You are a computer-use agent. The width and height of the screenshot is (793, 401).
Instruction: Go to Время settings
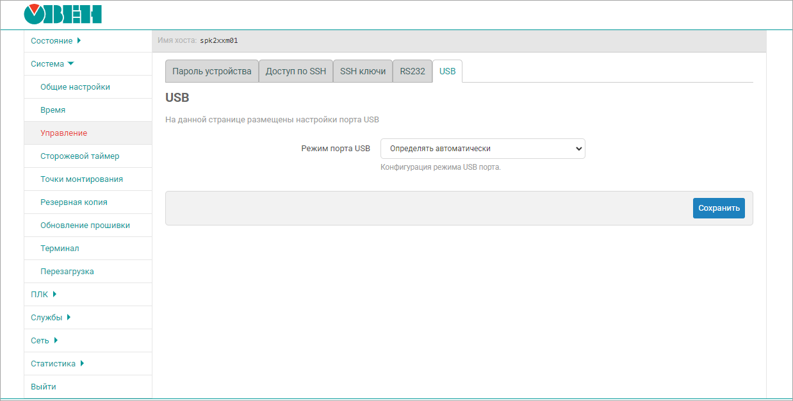[53, 110]
